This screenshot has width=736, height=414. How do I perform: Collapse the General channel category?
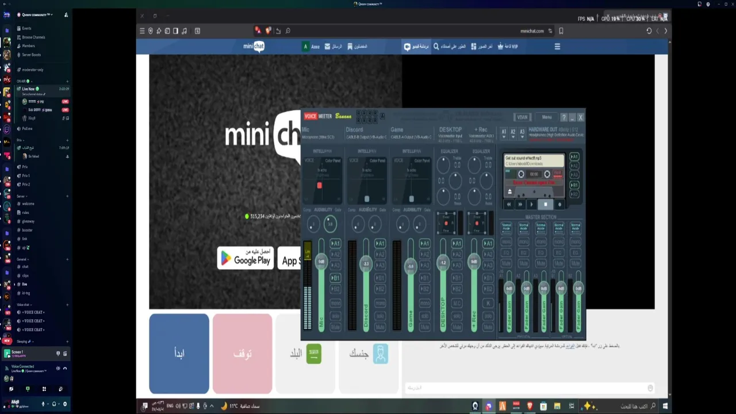coord(22,259)
